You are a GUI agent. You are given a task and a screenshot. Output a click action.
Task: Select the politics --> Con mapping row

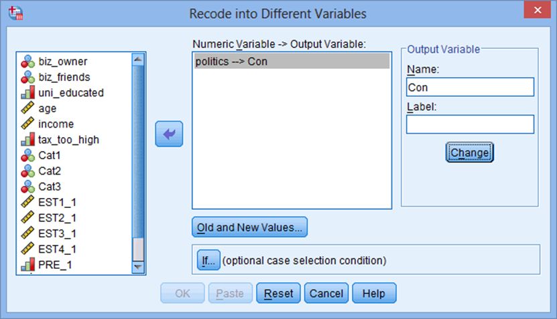[x=292, y=62]
